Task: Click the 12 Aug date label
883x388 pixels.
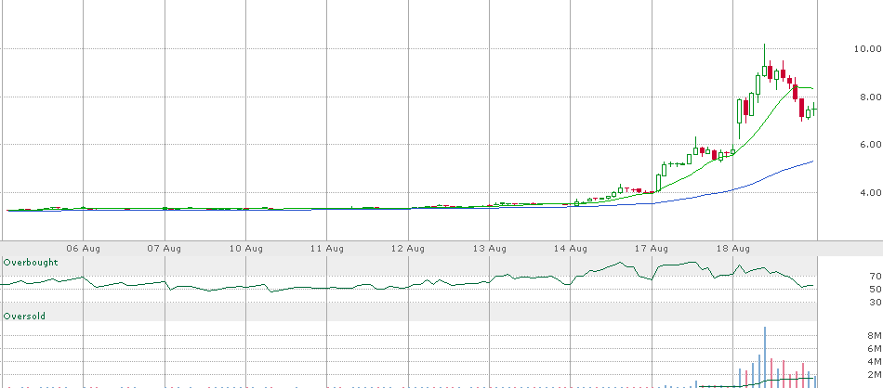Action: pyautogui.click(x=408, y=248)
